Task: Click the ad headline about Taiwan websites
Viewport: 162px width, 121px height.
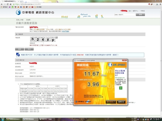Action: pos(120,73)
